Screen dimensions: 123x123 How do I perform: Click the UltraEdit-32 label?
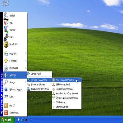point(14,44)
